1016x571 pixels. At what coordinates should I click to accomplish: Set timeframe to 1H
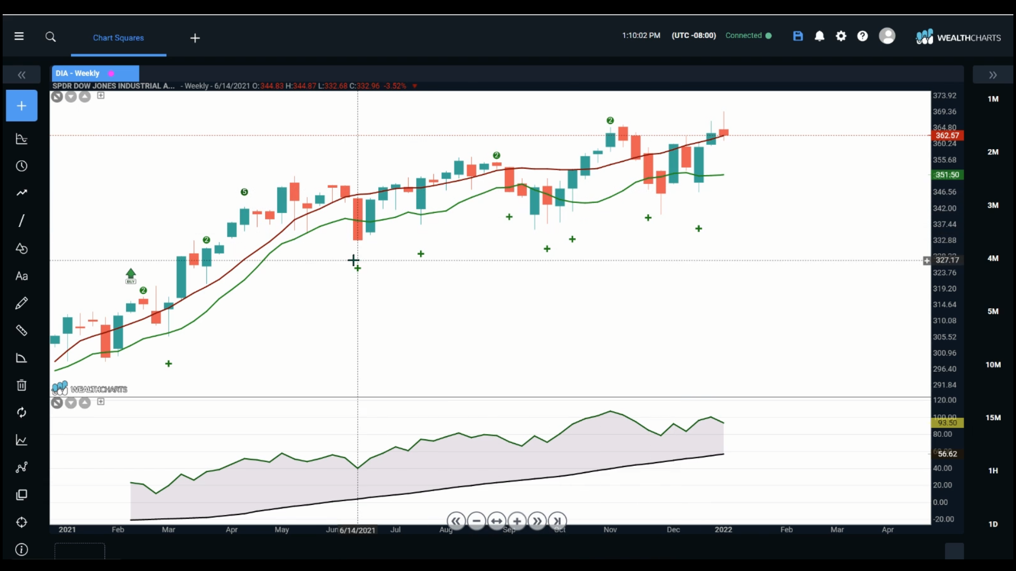(x=993, y=471)
